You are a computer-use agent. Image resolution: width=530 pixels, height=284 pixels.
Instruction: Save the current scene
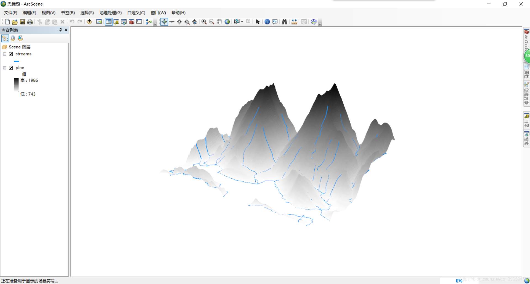tap(22, 22)
